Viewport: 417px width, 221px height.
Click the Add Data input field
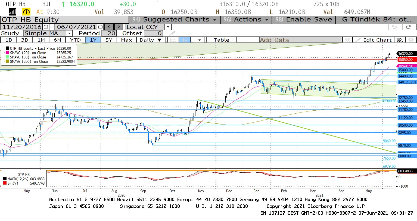pos(300,40)
